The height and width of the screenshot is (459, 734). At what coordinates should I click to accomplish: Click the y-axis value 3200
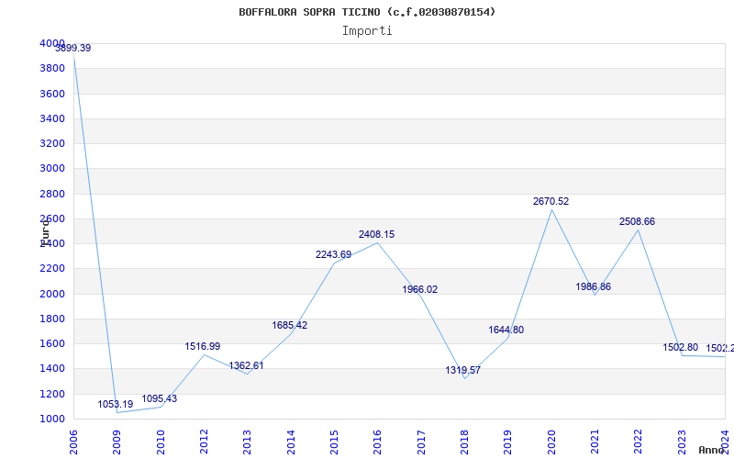click(x=52, y=143)
